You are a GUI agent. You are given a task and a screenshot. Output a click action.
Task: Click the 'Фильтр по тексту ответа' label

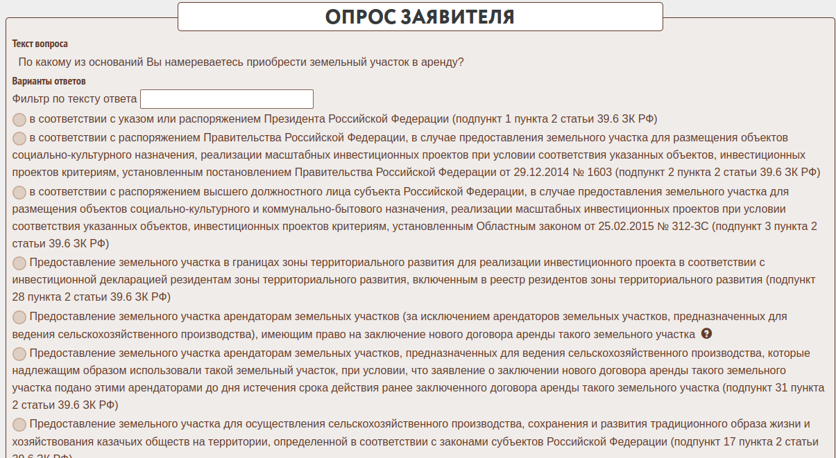[75, 99]
